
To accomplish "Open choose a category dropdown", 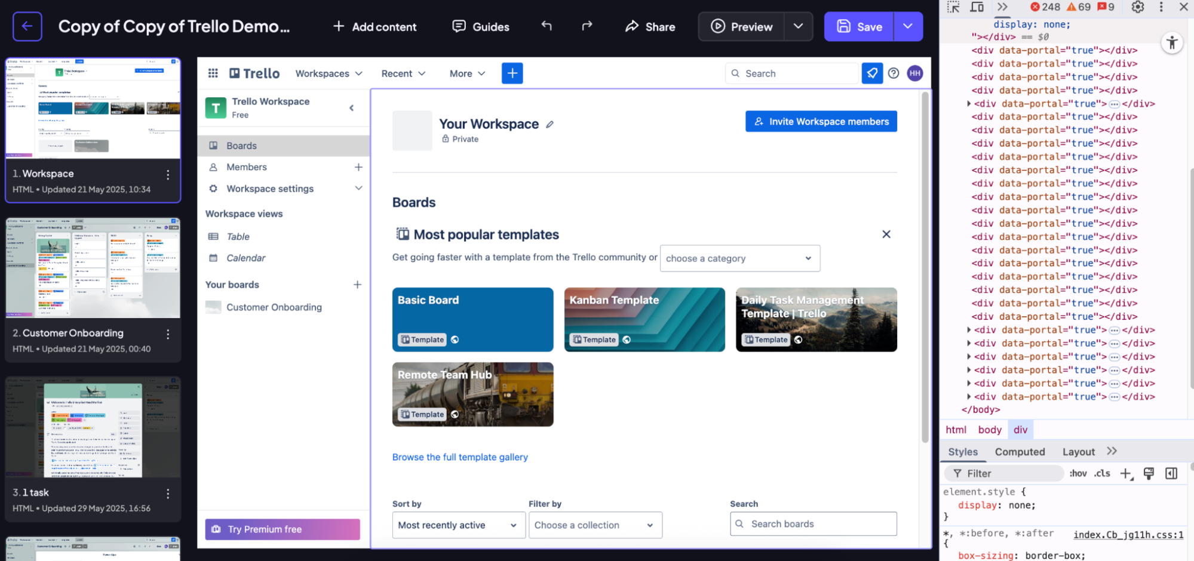I will pos(739,258).
